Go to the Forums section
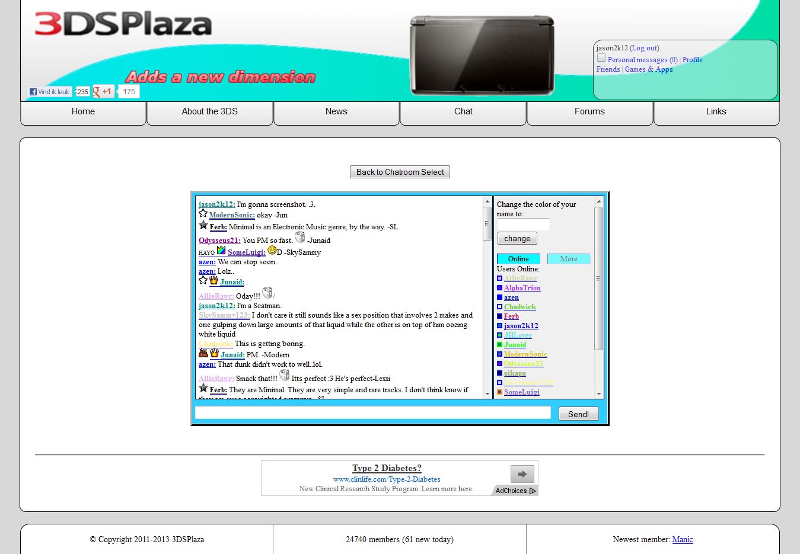 click(x=589, y=113)
